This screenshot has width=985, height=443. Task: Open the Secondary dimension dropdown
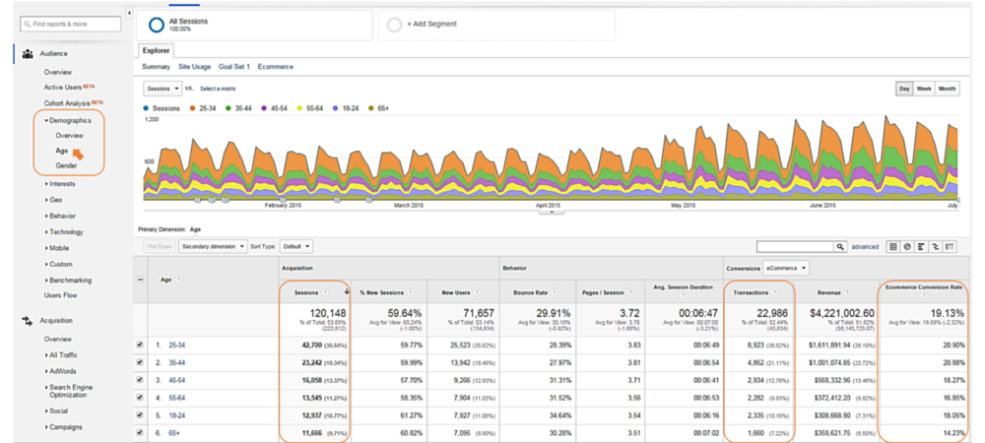click(213, 247)
